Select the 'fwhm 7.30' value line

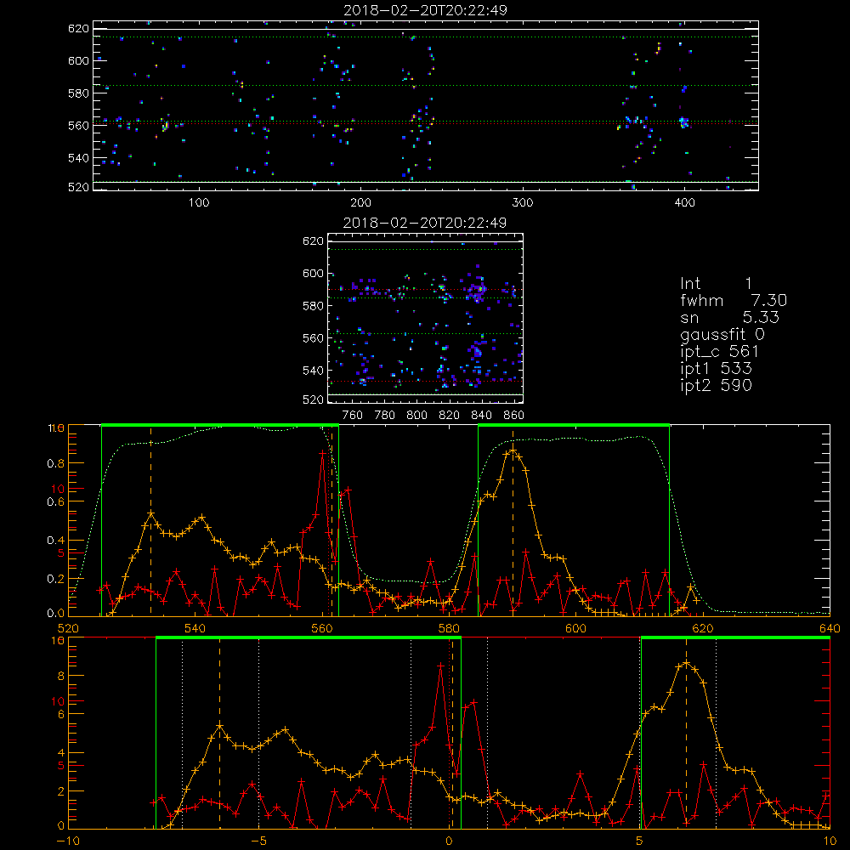tap(734, 300)
